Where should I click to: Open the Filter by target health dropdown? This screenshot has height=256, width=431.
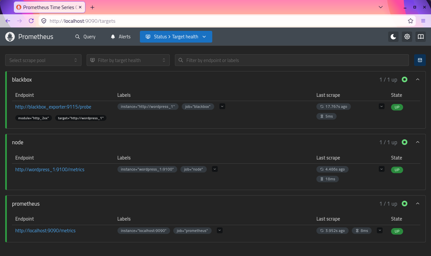click(128, 60)
